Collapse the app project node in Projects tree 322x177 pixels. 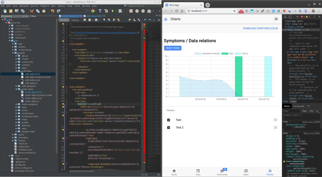[x=2, y=20]
